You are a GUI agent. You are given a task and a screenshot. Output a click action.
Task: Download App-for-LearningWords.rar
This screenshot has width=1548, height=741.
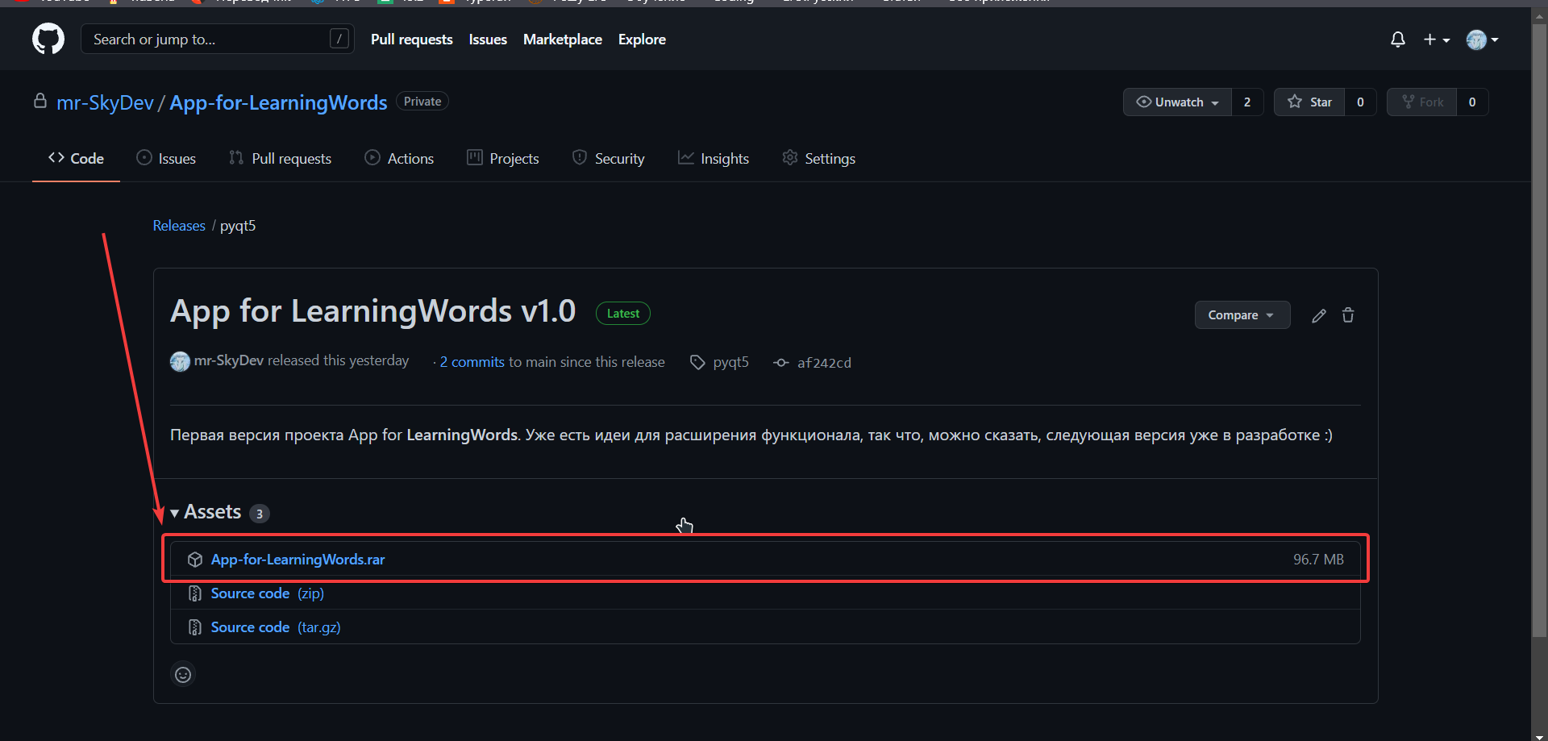[x=298, y=560]
